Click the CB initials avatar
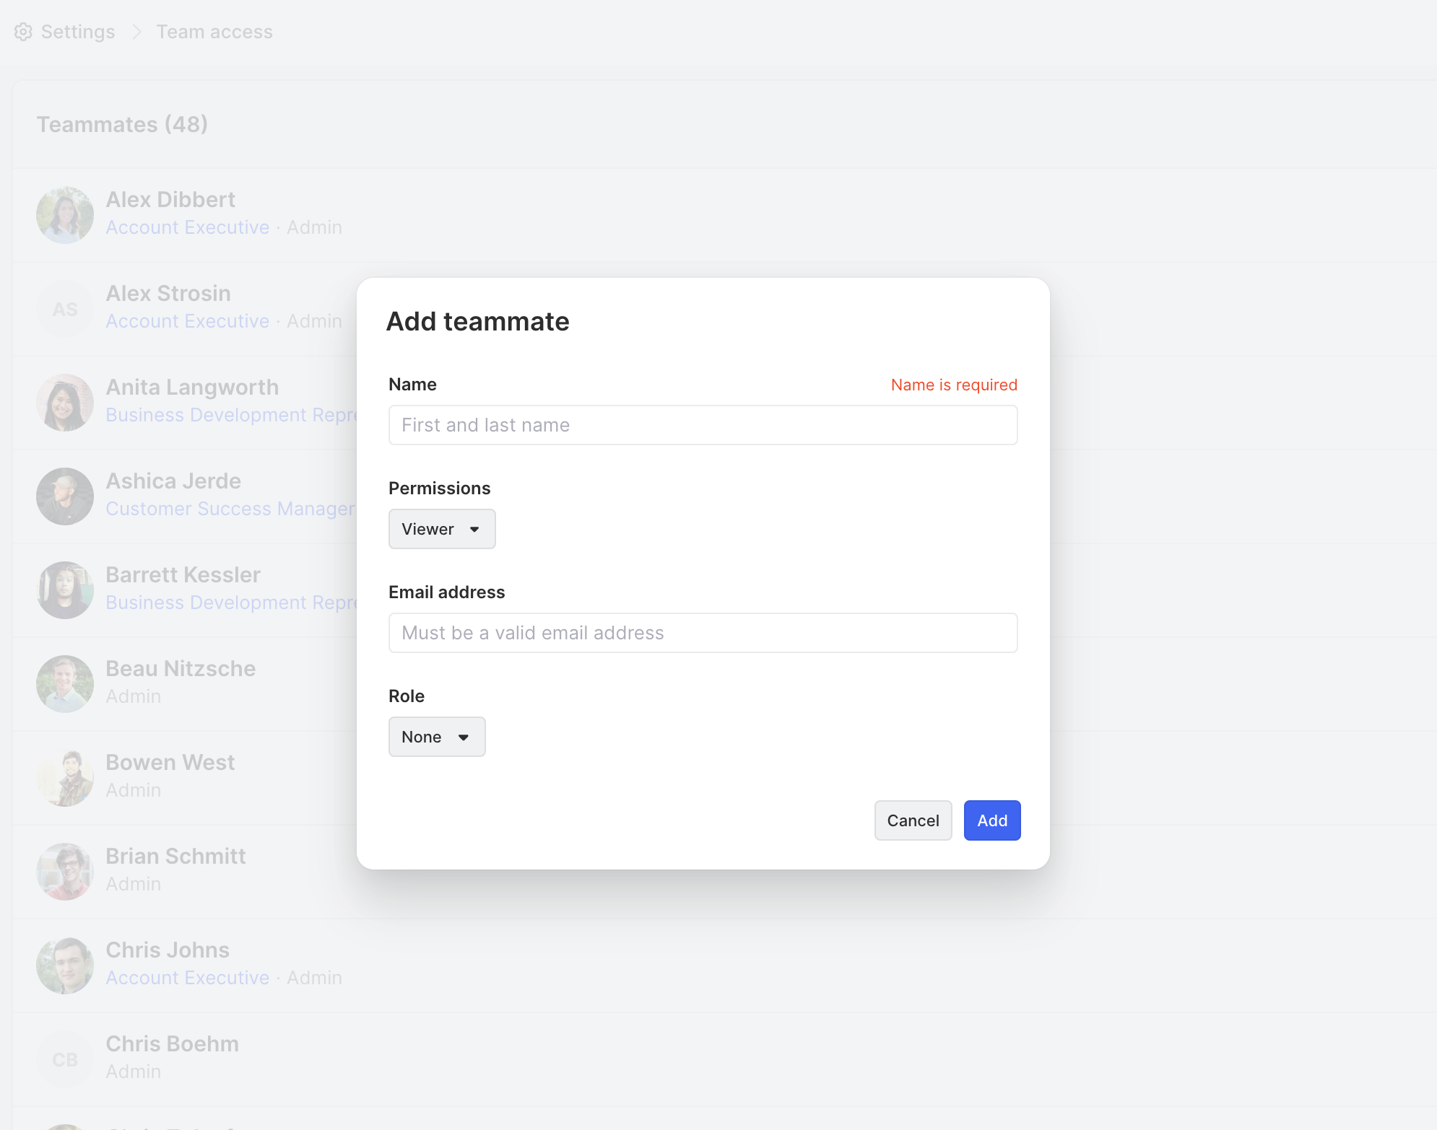The height and width of the screenshot is (1130, 1437). [x=65, y=1059]
